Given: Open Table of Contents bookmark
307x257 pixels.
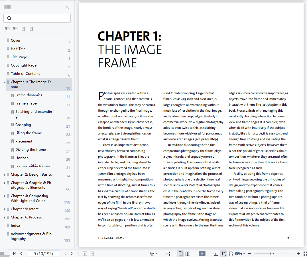Looking at the screenshot, I should tap(25, 74).
